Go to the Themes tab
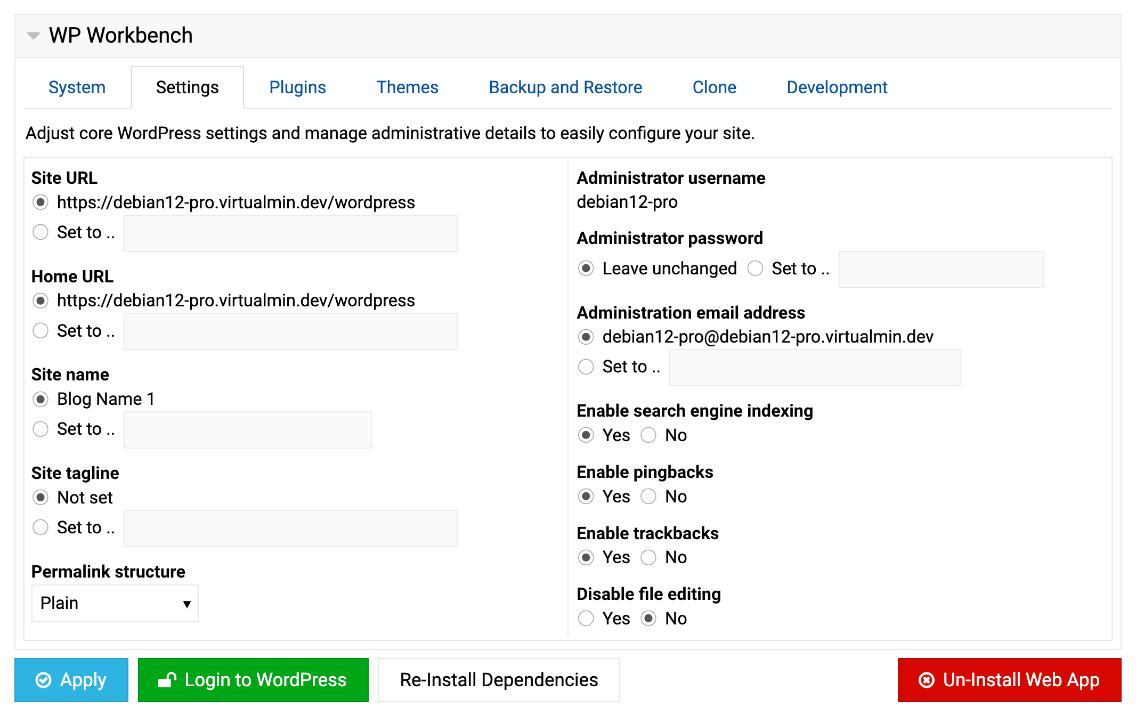 tap(407, 87)
